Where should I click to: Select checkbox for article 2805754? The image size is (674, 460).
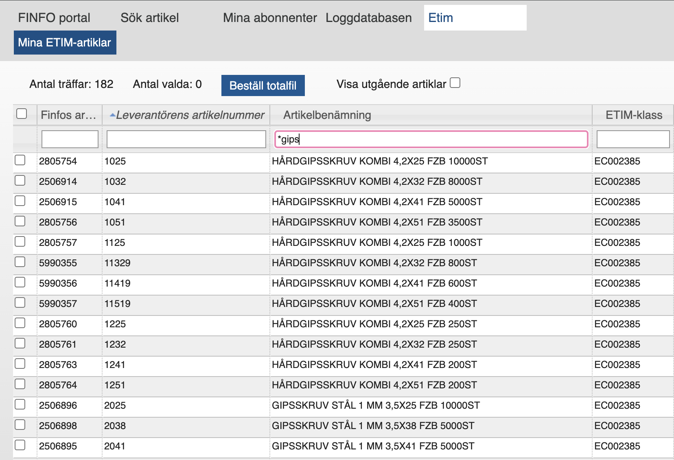[20, 160]
